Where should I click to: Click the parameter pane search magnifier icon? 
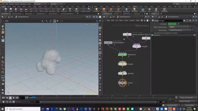190,21
